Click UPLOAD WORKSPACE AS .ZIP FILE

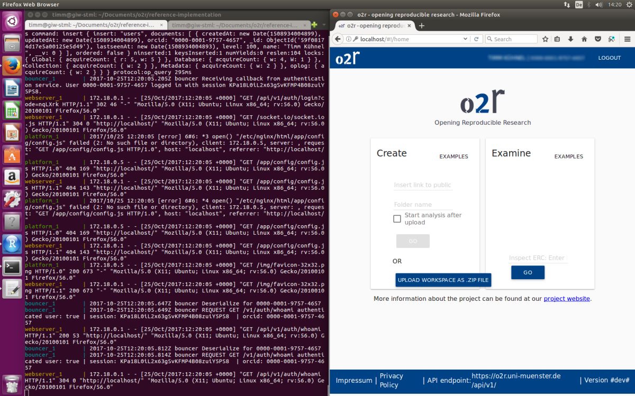click(443, 280)
